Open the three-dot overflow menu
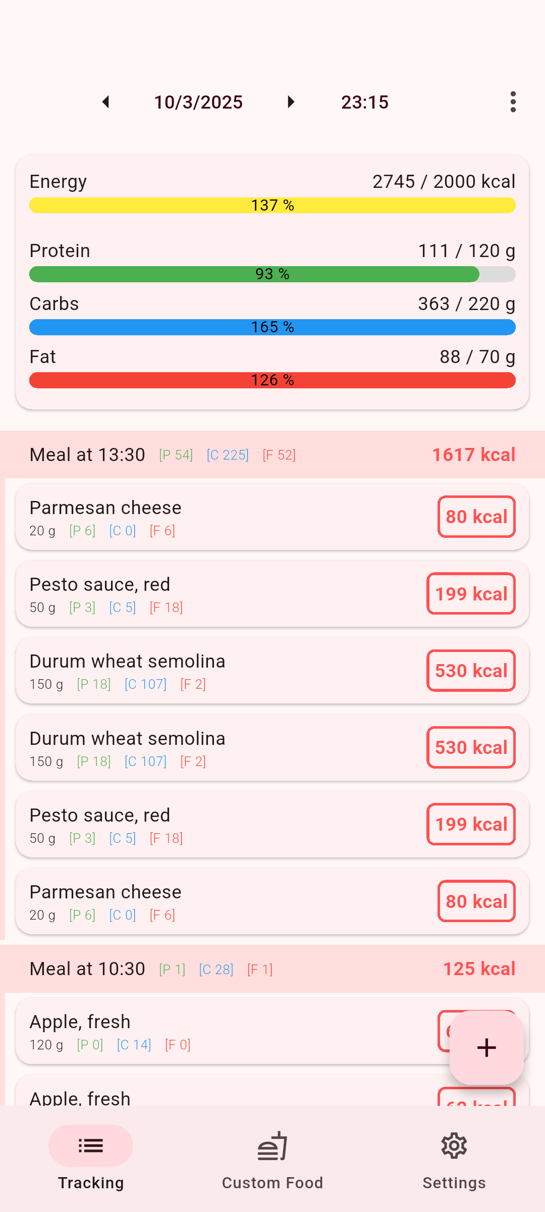Image resolution: width=545 pixels, height=1212 pixels. [x=513, y=102]
